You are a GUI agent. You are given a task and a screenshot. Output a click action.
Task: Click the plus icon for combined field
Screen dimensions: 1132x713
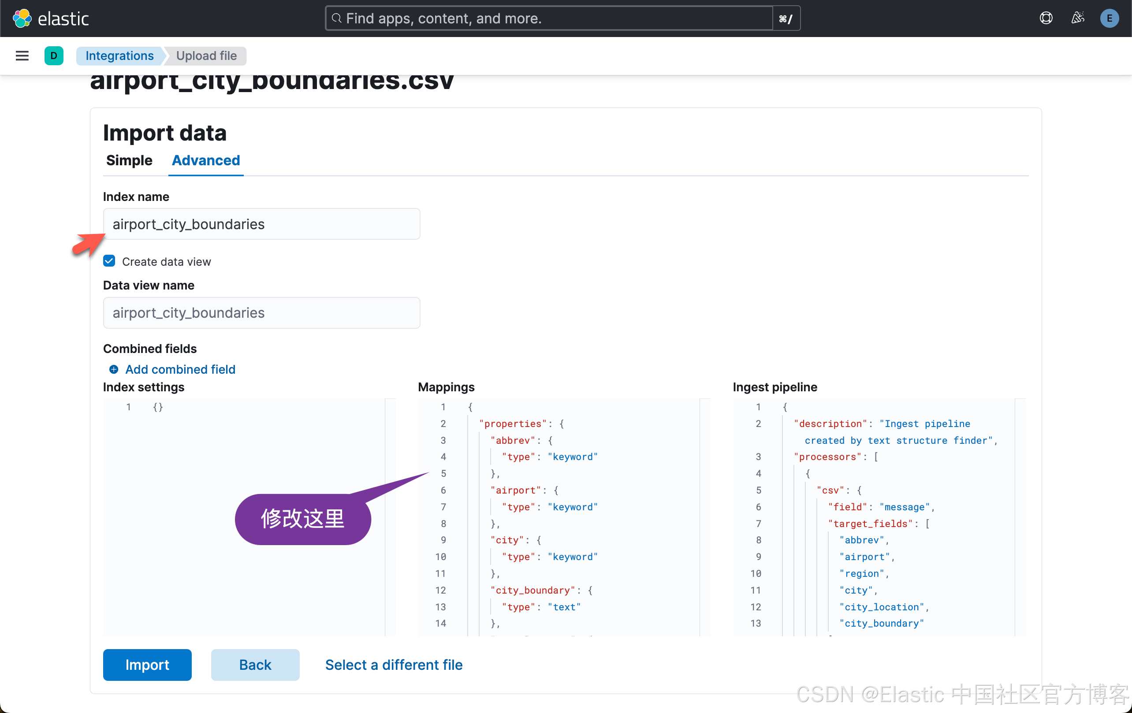(x=114, y=369)
